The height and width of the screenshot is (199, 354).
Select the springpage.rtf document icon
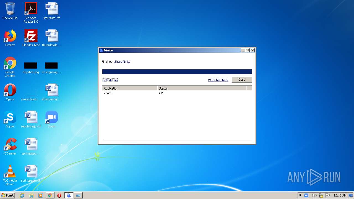pyautogui.click(x=31, y=174)
